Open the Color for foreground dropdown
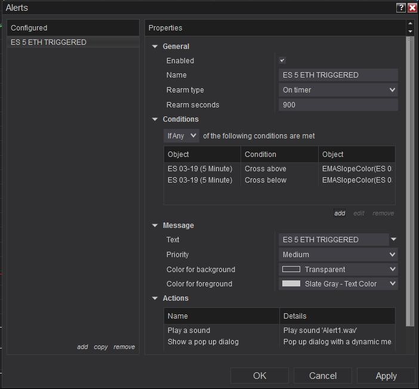 click(x=338, y=284)
